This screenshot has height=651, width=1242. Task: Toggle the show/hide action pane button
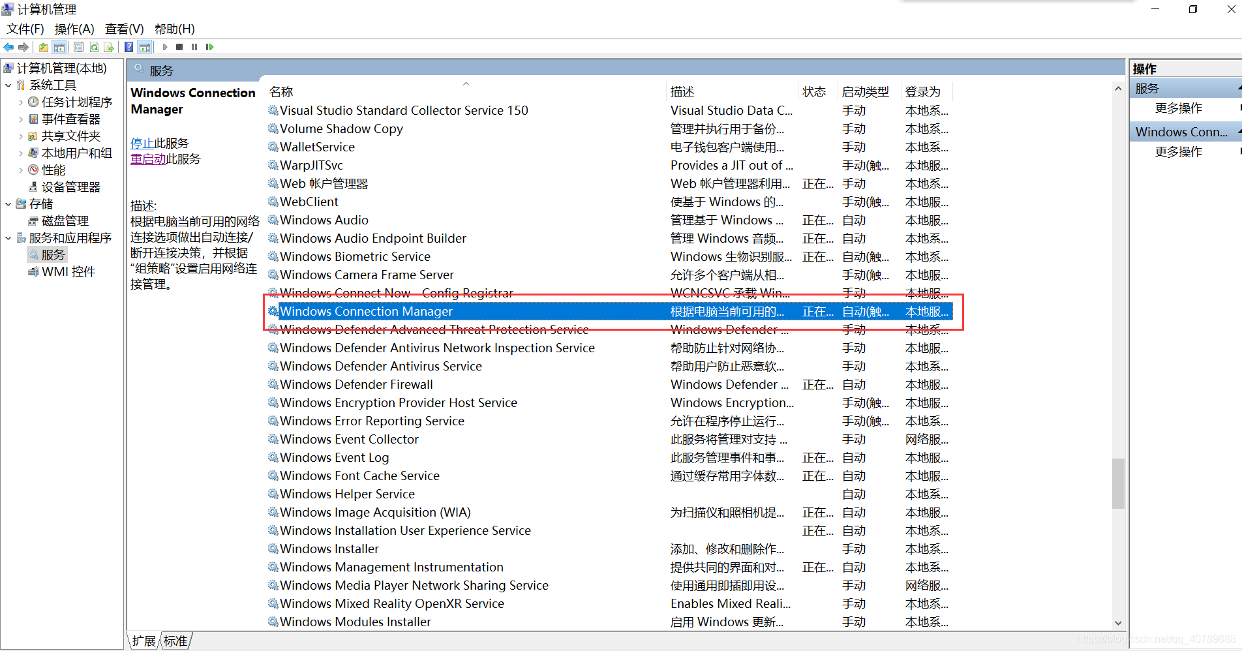(145, 47)
